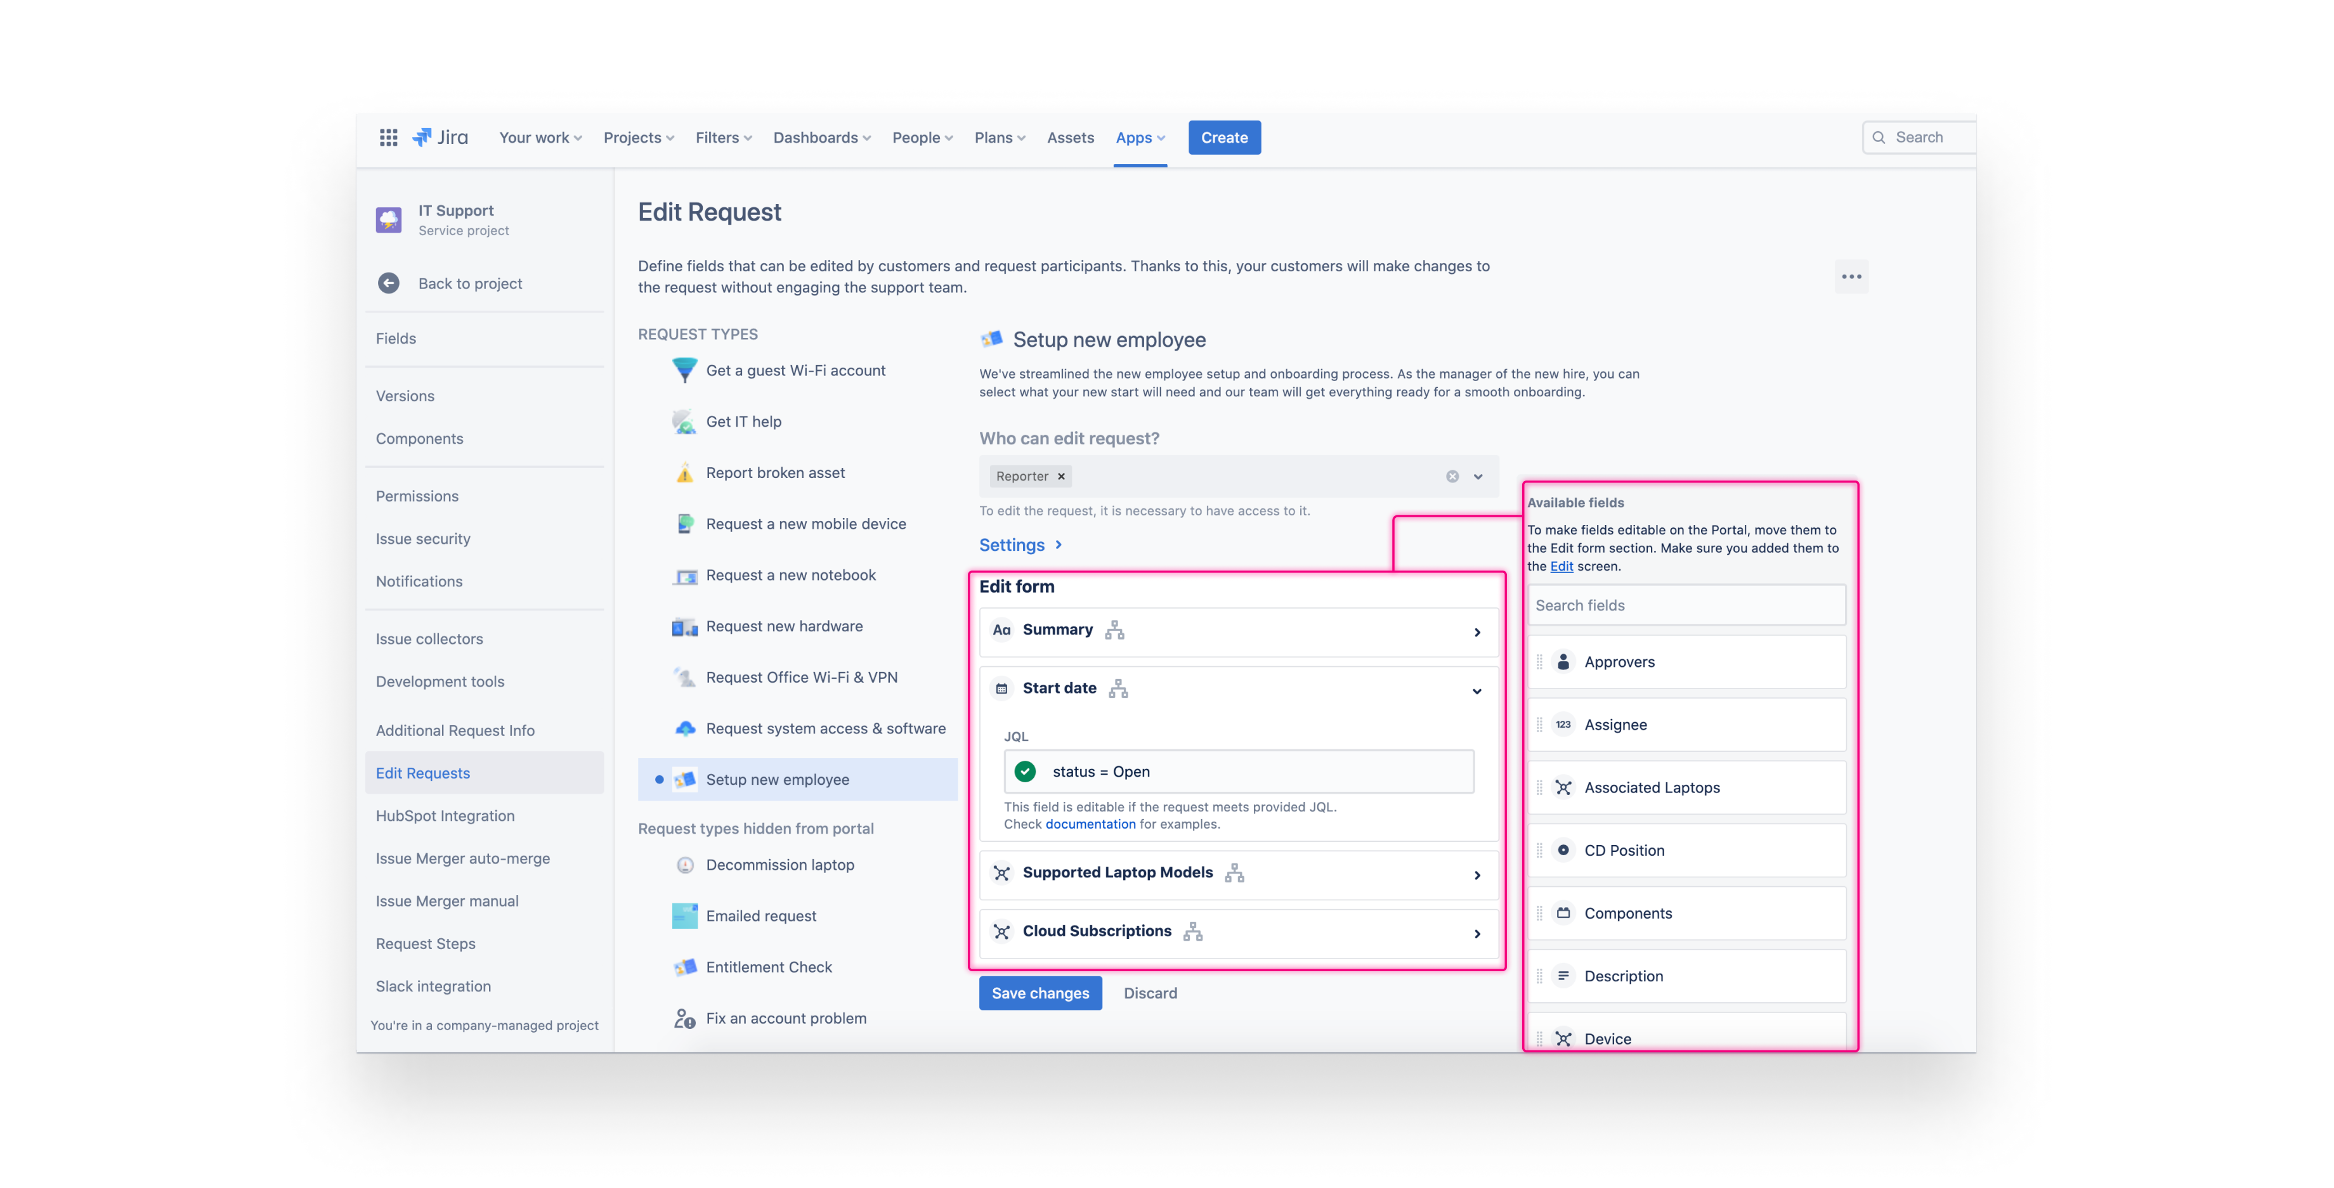Click the Discard button
This screenshot has width=2334, height=1188.
(x=1150, y=993)
